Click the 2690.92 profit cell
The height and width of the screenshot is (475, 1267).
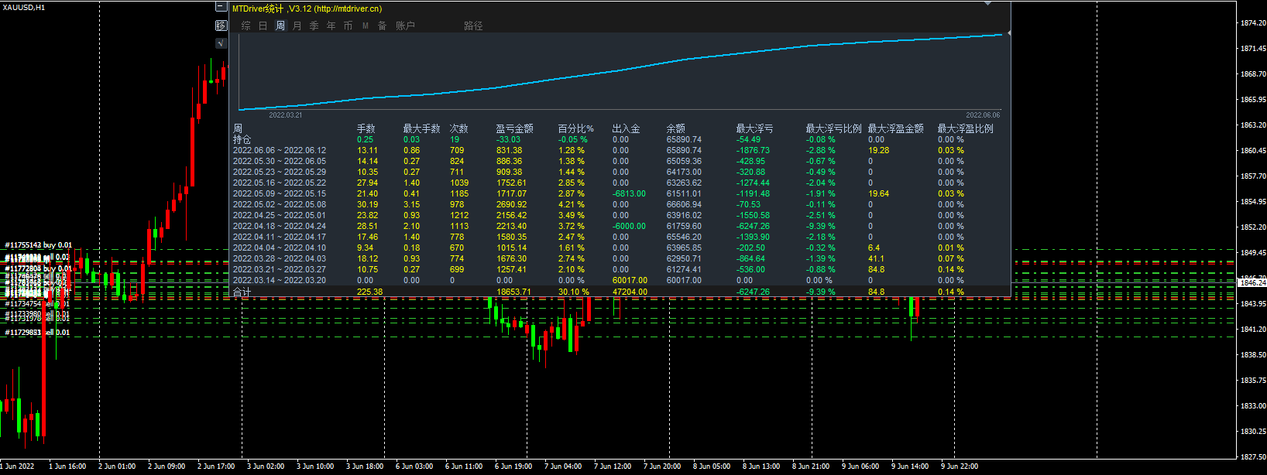point(511,204)
